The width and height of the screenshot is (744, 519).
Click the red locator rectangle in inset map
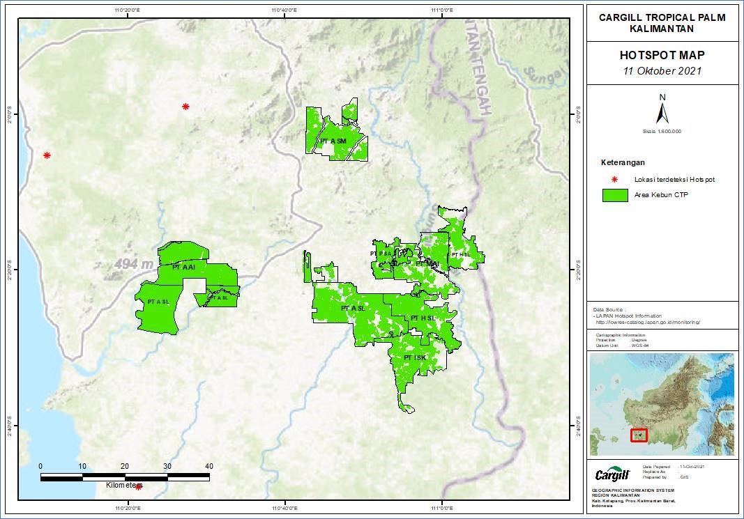(639, 435)
